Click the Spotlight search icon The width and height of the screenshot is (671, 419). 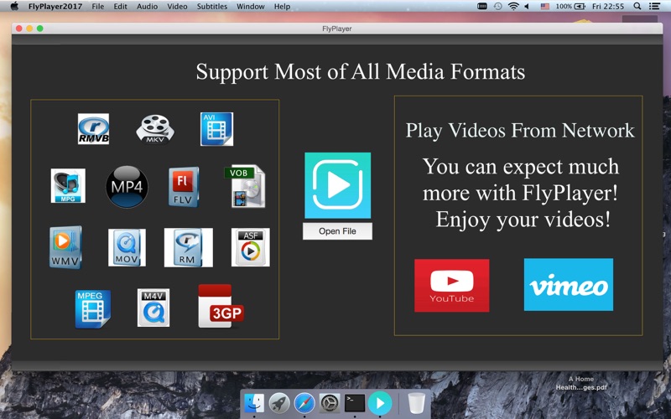[x=637, y=6]
